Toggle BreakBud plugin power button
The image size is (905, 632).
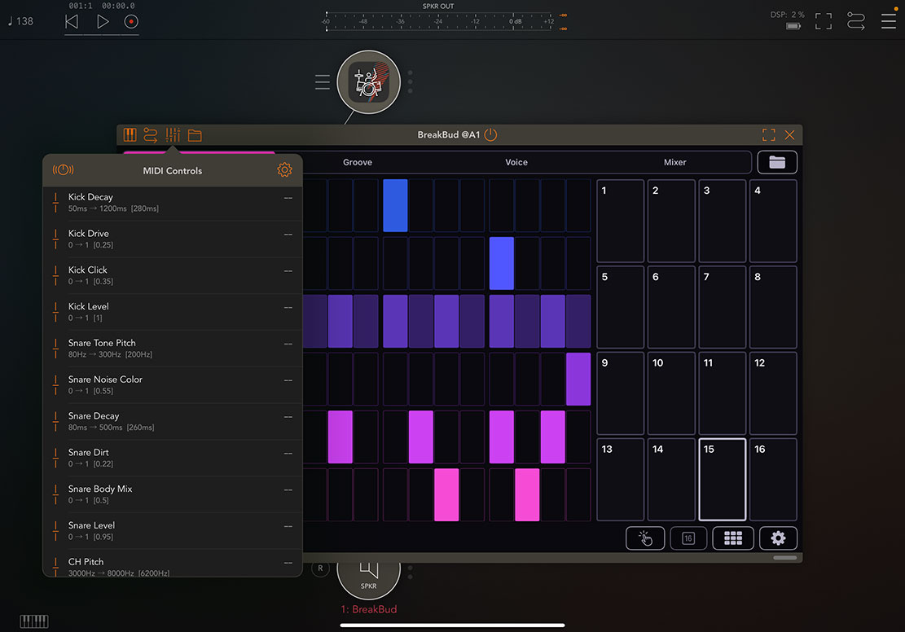(490, 135)
